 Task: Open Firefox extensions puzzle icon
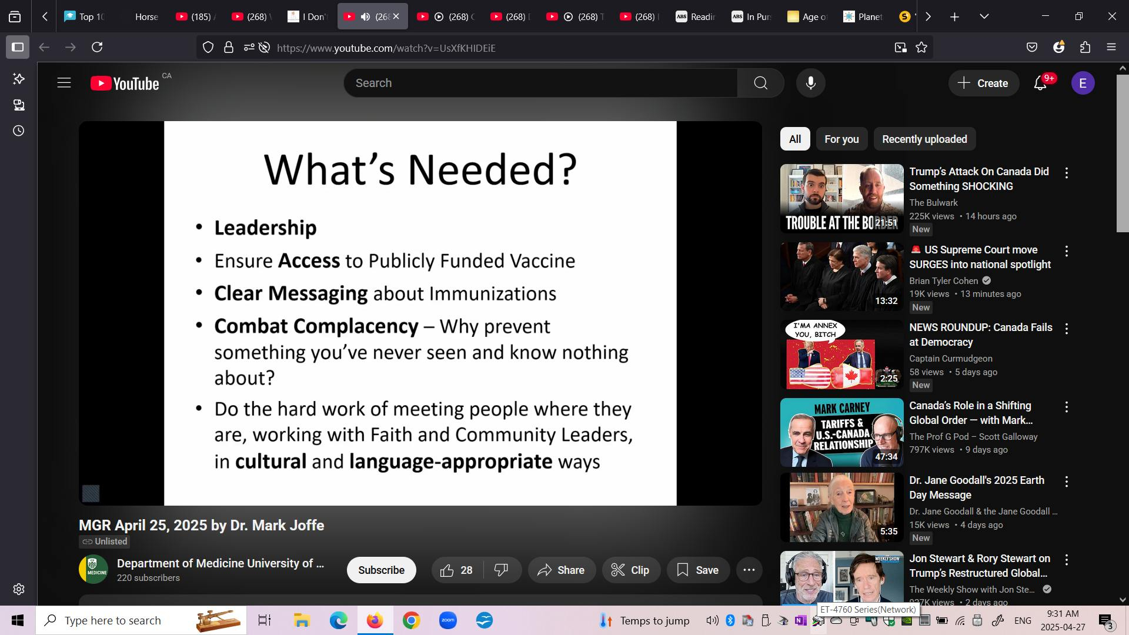click(1085, 48)
